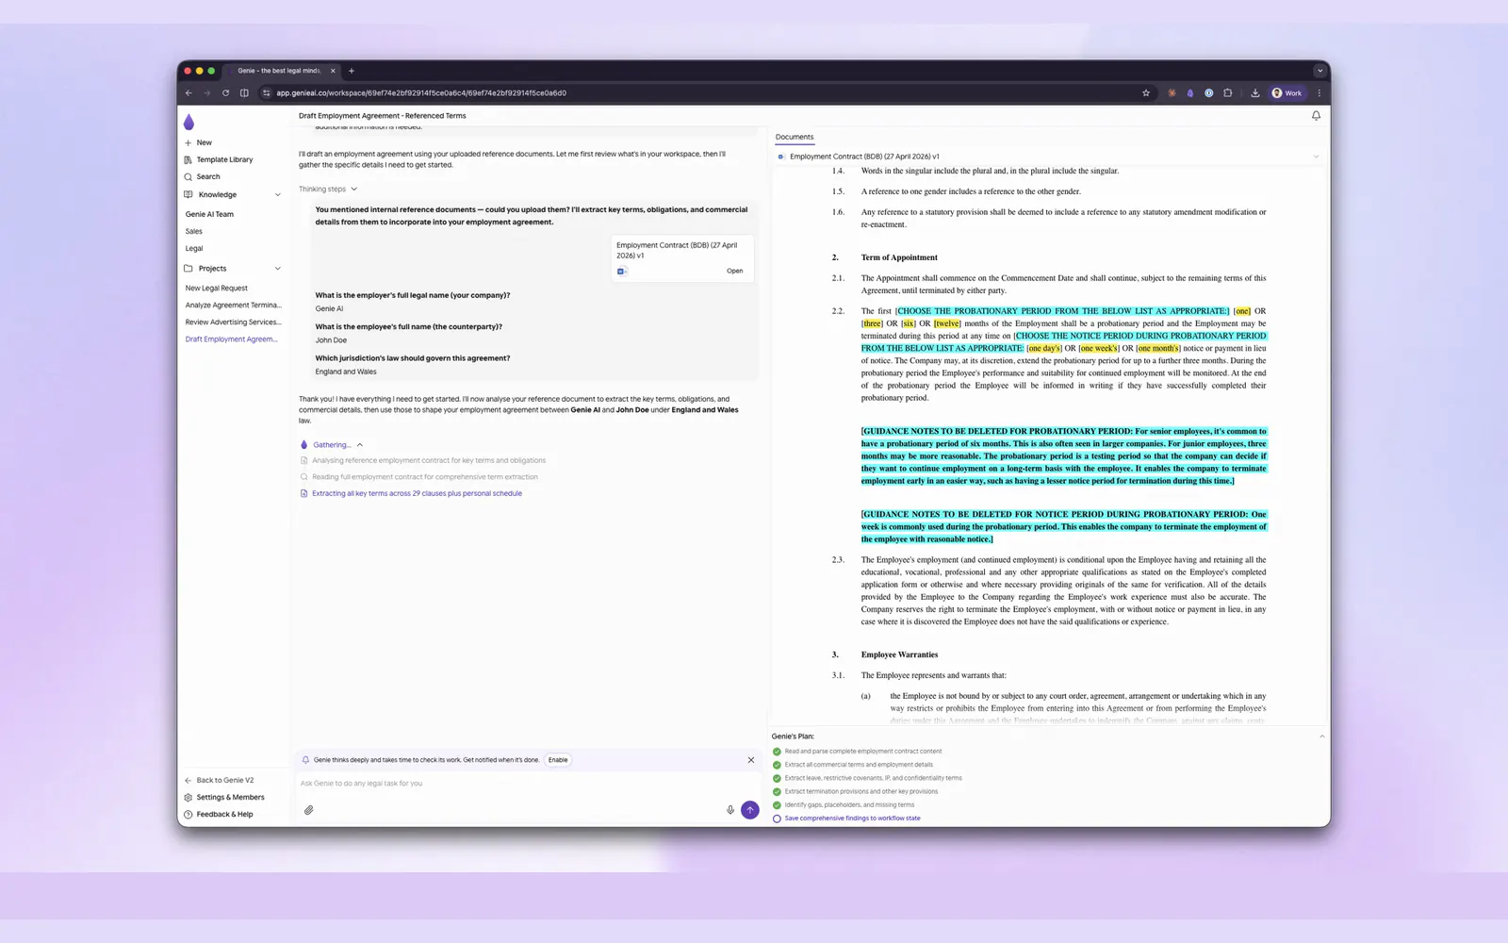1508x943 pixels.
Task: Collapse the Projects section chevron
Action: [277, 268]
